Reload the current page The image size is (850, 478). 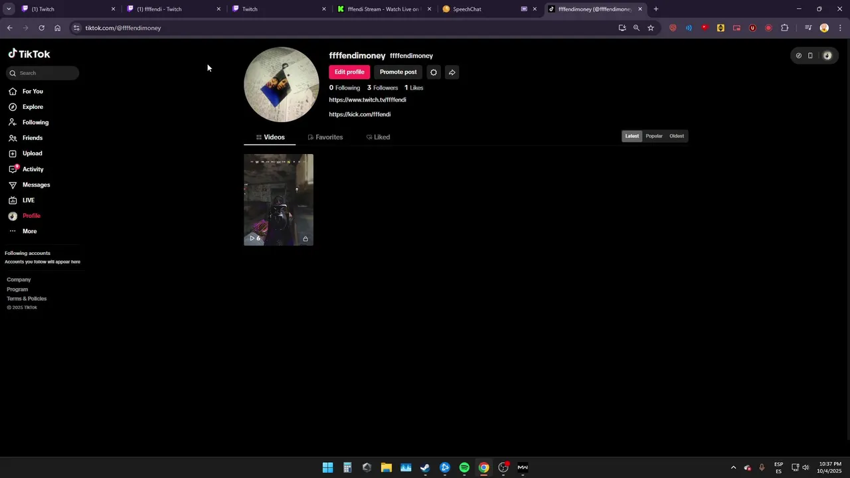pos(41,28)
